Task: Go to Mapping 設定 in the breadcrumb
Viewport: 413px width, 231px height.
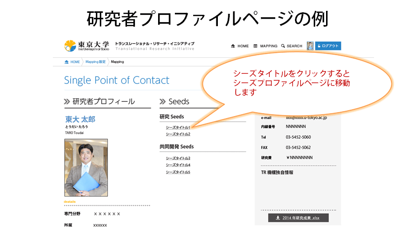Action: coord(95,62)
